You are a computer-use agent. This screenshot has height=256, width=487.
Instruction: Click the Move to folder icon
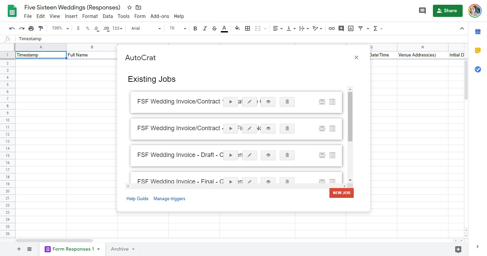[138, 7]
